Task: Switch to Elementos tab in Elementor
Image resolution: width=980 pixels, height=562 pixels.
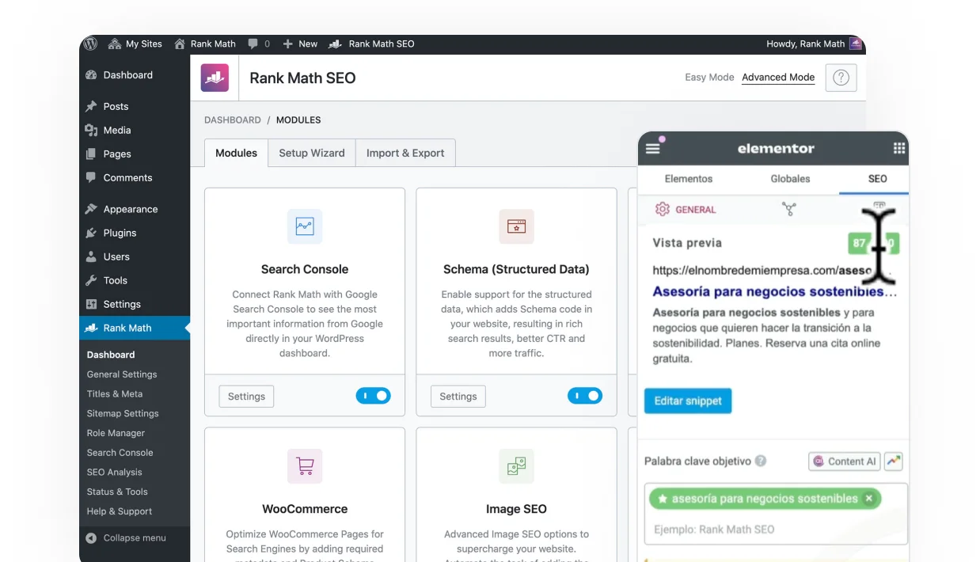Action: point(689,179)
